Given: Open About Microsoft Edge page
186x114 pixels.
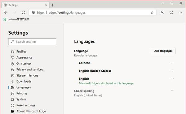Looking at the screenshot, I should [31, 111].
